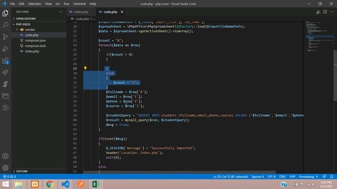
Task: Close the code.php tab
Action: (122, 12)
